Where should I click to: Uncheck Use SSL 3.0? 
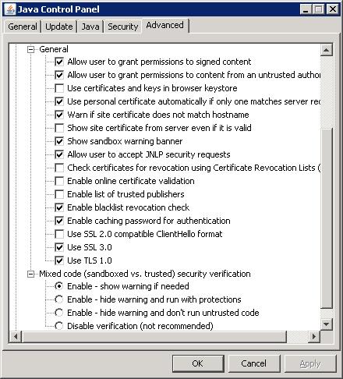(x=59, y=247)
